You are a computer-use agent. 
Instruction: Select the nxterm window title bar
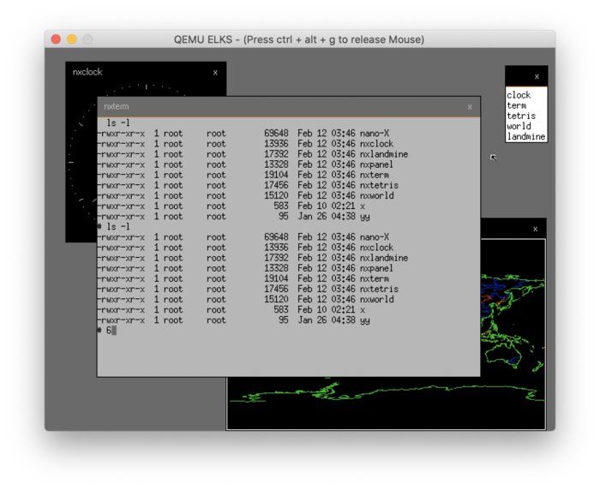pyautogui.click(x=283, y=107)
